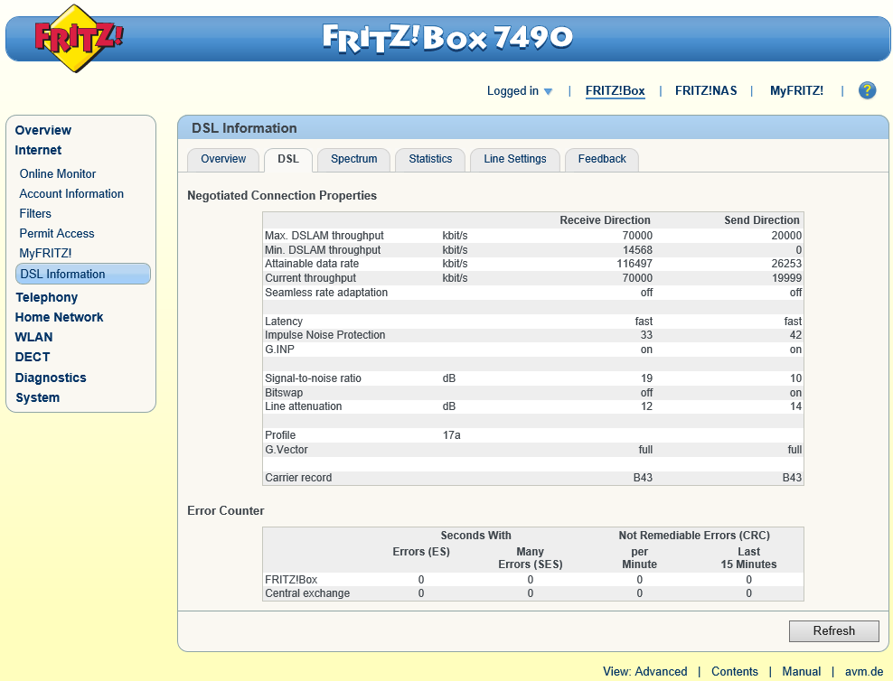The height and width of the screenshot is (681, 893).
Task: Toggle the View: Advanced link
Action: [644, 671]
